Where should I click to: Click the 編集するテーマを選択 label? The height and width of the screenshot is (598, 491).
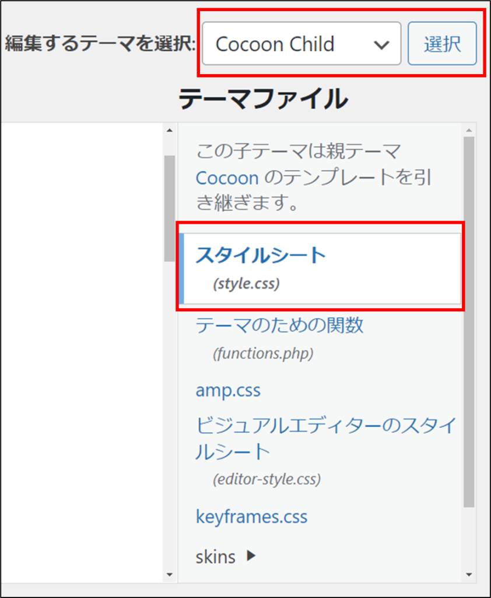tap(100, 43)
